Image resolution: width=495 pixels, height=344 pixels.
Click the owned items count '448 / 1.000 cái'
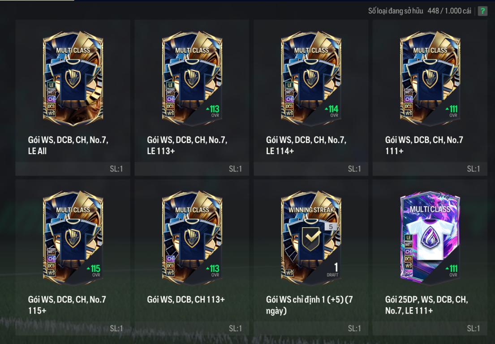(x=449, y=11)
